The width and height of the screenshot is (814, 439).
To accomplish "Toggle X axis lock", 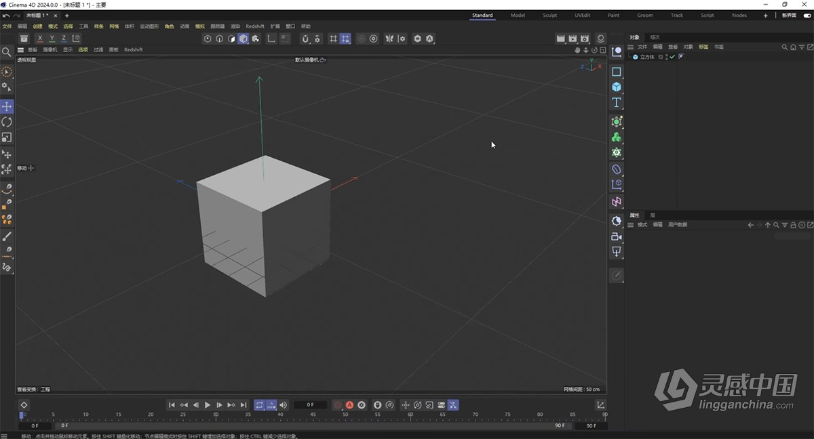I will click(x=40, y=39).
